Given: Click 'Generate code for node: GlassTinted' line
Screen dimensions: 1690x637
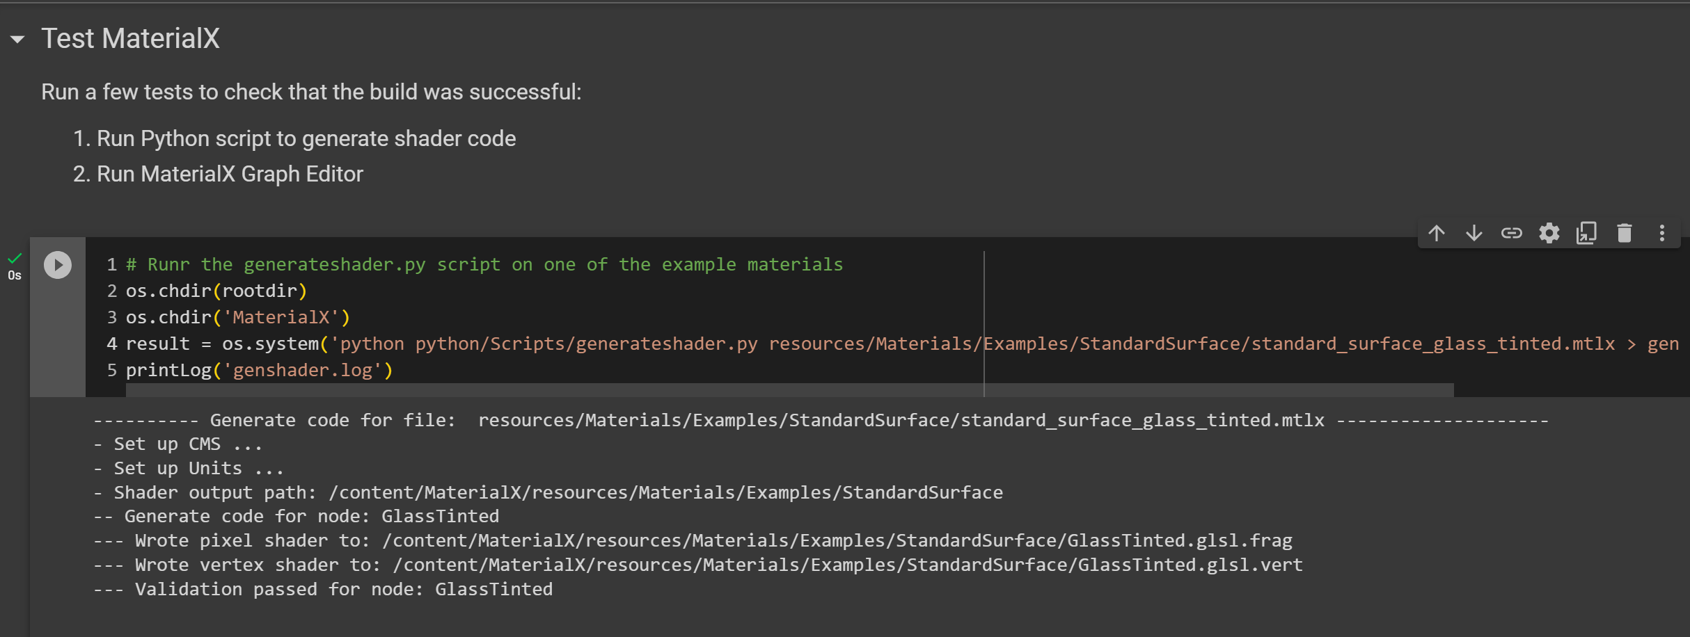Looking at the screenshot, I should (x=297, y=516).
